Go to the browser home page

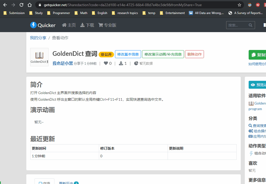coord(30,5)
